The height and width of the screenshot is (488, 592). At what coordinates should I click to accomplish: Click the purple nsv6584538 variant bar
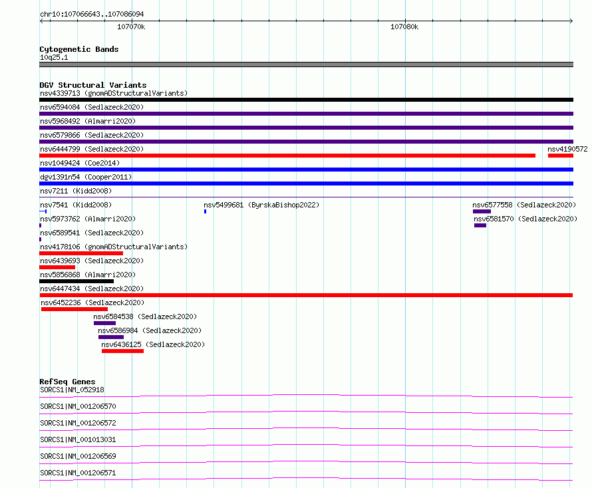point(104,323)
